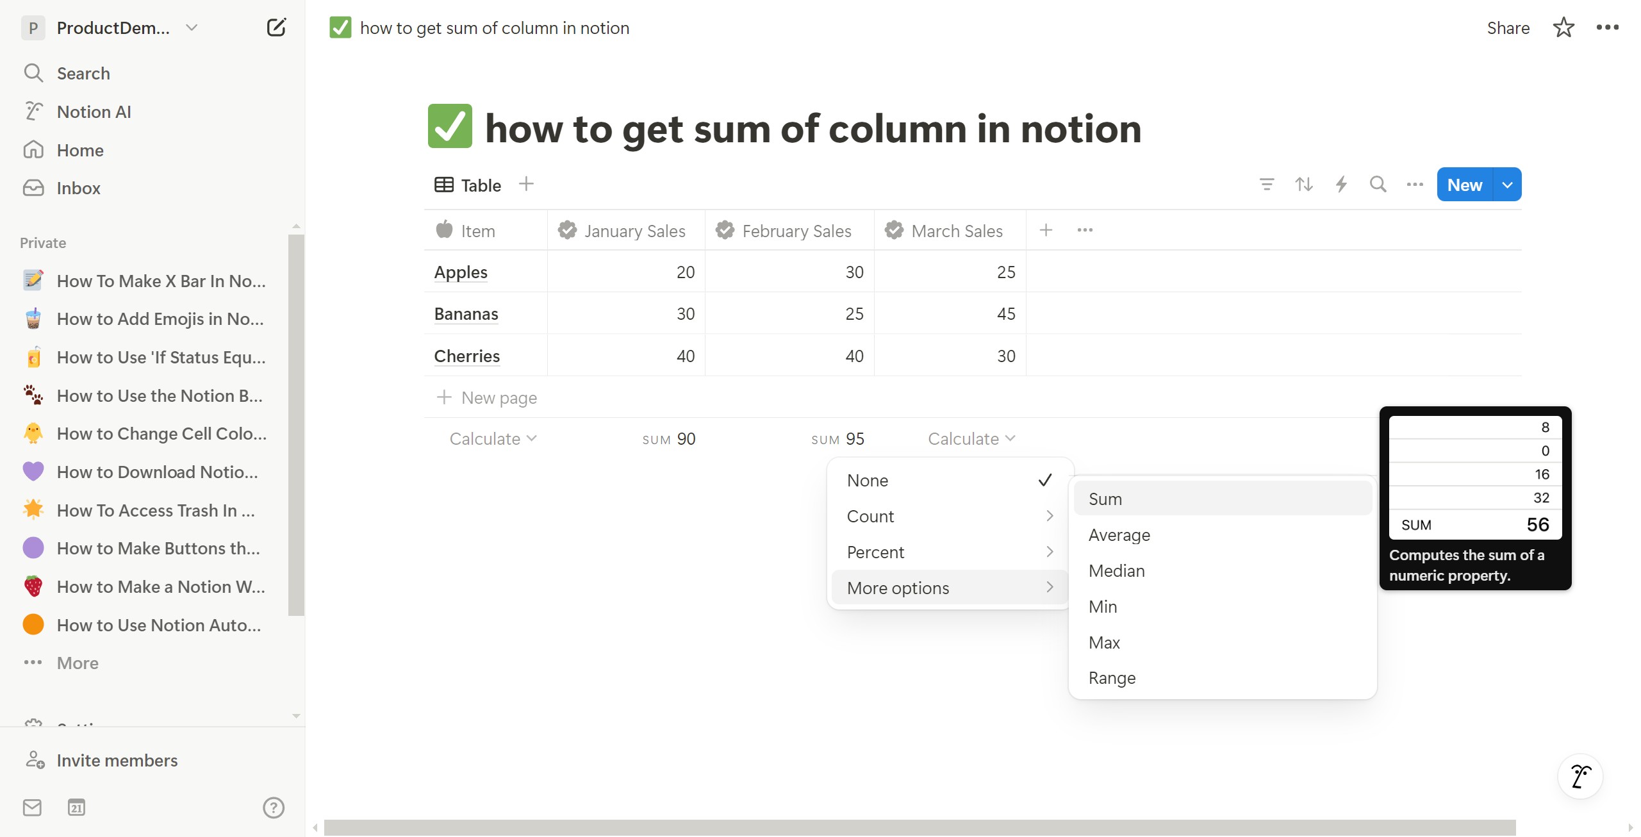The height and width of the screenshot is (837, 1641).
Task: Open the table column options ellipsis
Action: point(1085,230)
